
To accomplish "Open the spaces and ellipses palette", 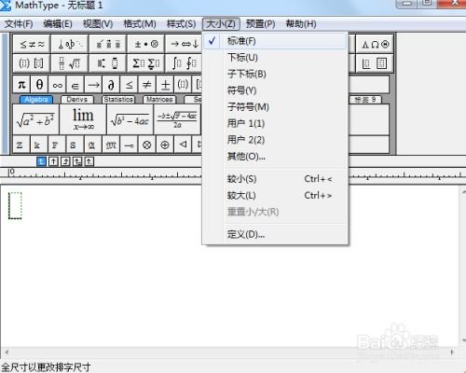I will coord(70,44).
